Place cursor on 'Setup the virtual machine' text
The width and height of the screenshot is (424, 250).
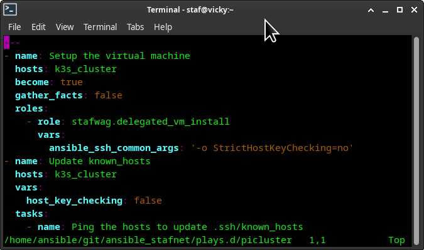[x=119, y=56]
